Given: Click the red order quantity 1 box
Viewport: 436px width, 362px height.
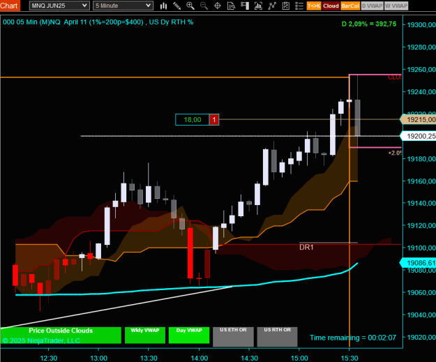Looking at the screenshot, I should tap(214, 119).
